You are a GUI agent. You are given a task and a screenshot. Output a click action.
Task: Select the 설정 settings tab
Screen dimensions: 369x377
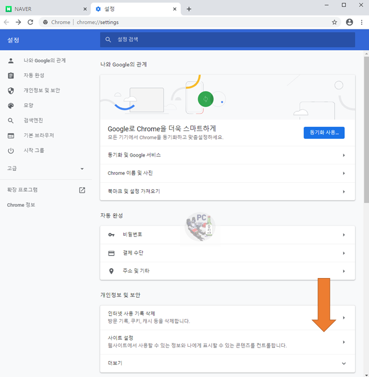136,9
